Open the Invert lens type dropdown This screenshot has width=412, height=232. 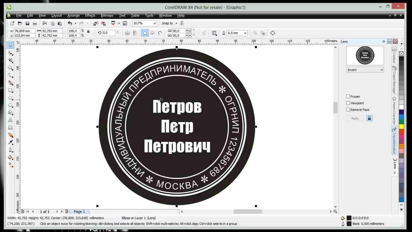coord(365,70)
